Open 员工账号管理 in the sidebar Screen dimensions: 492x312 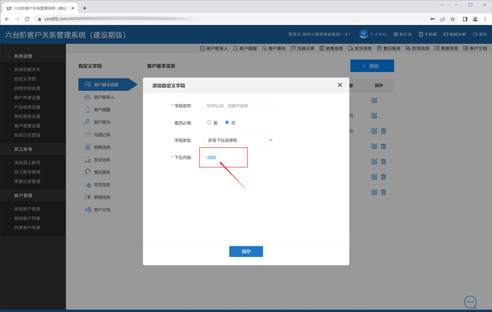coord(27,172)
